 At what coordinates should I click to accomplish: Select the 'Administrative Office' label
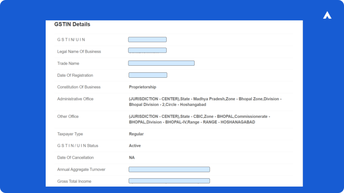pos(75,99)
